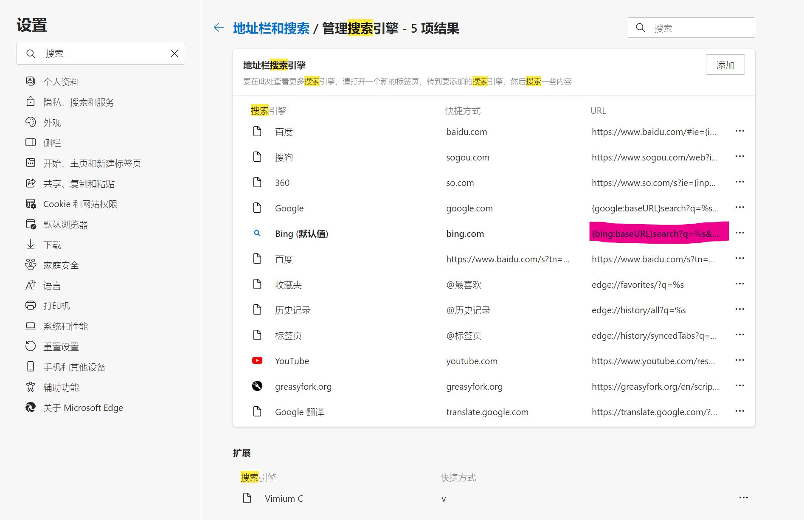Screen dimensions: 804x520
Task: Open 隐私、搜索和服务 settings section
Action: [79, 102]
